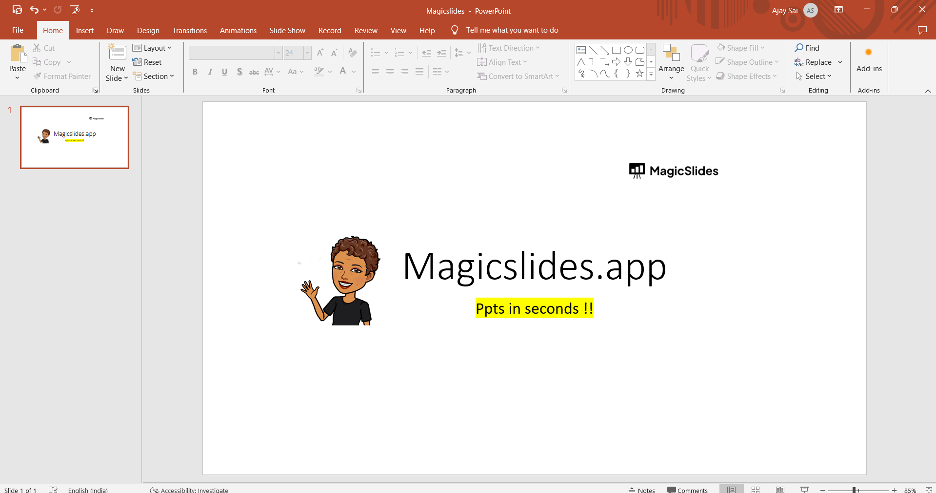Click the Accessibility: Investigate status link
The height and width of the screenshot is (493, 936).
[x=189, y=490]
